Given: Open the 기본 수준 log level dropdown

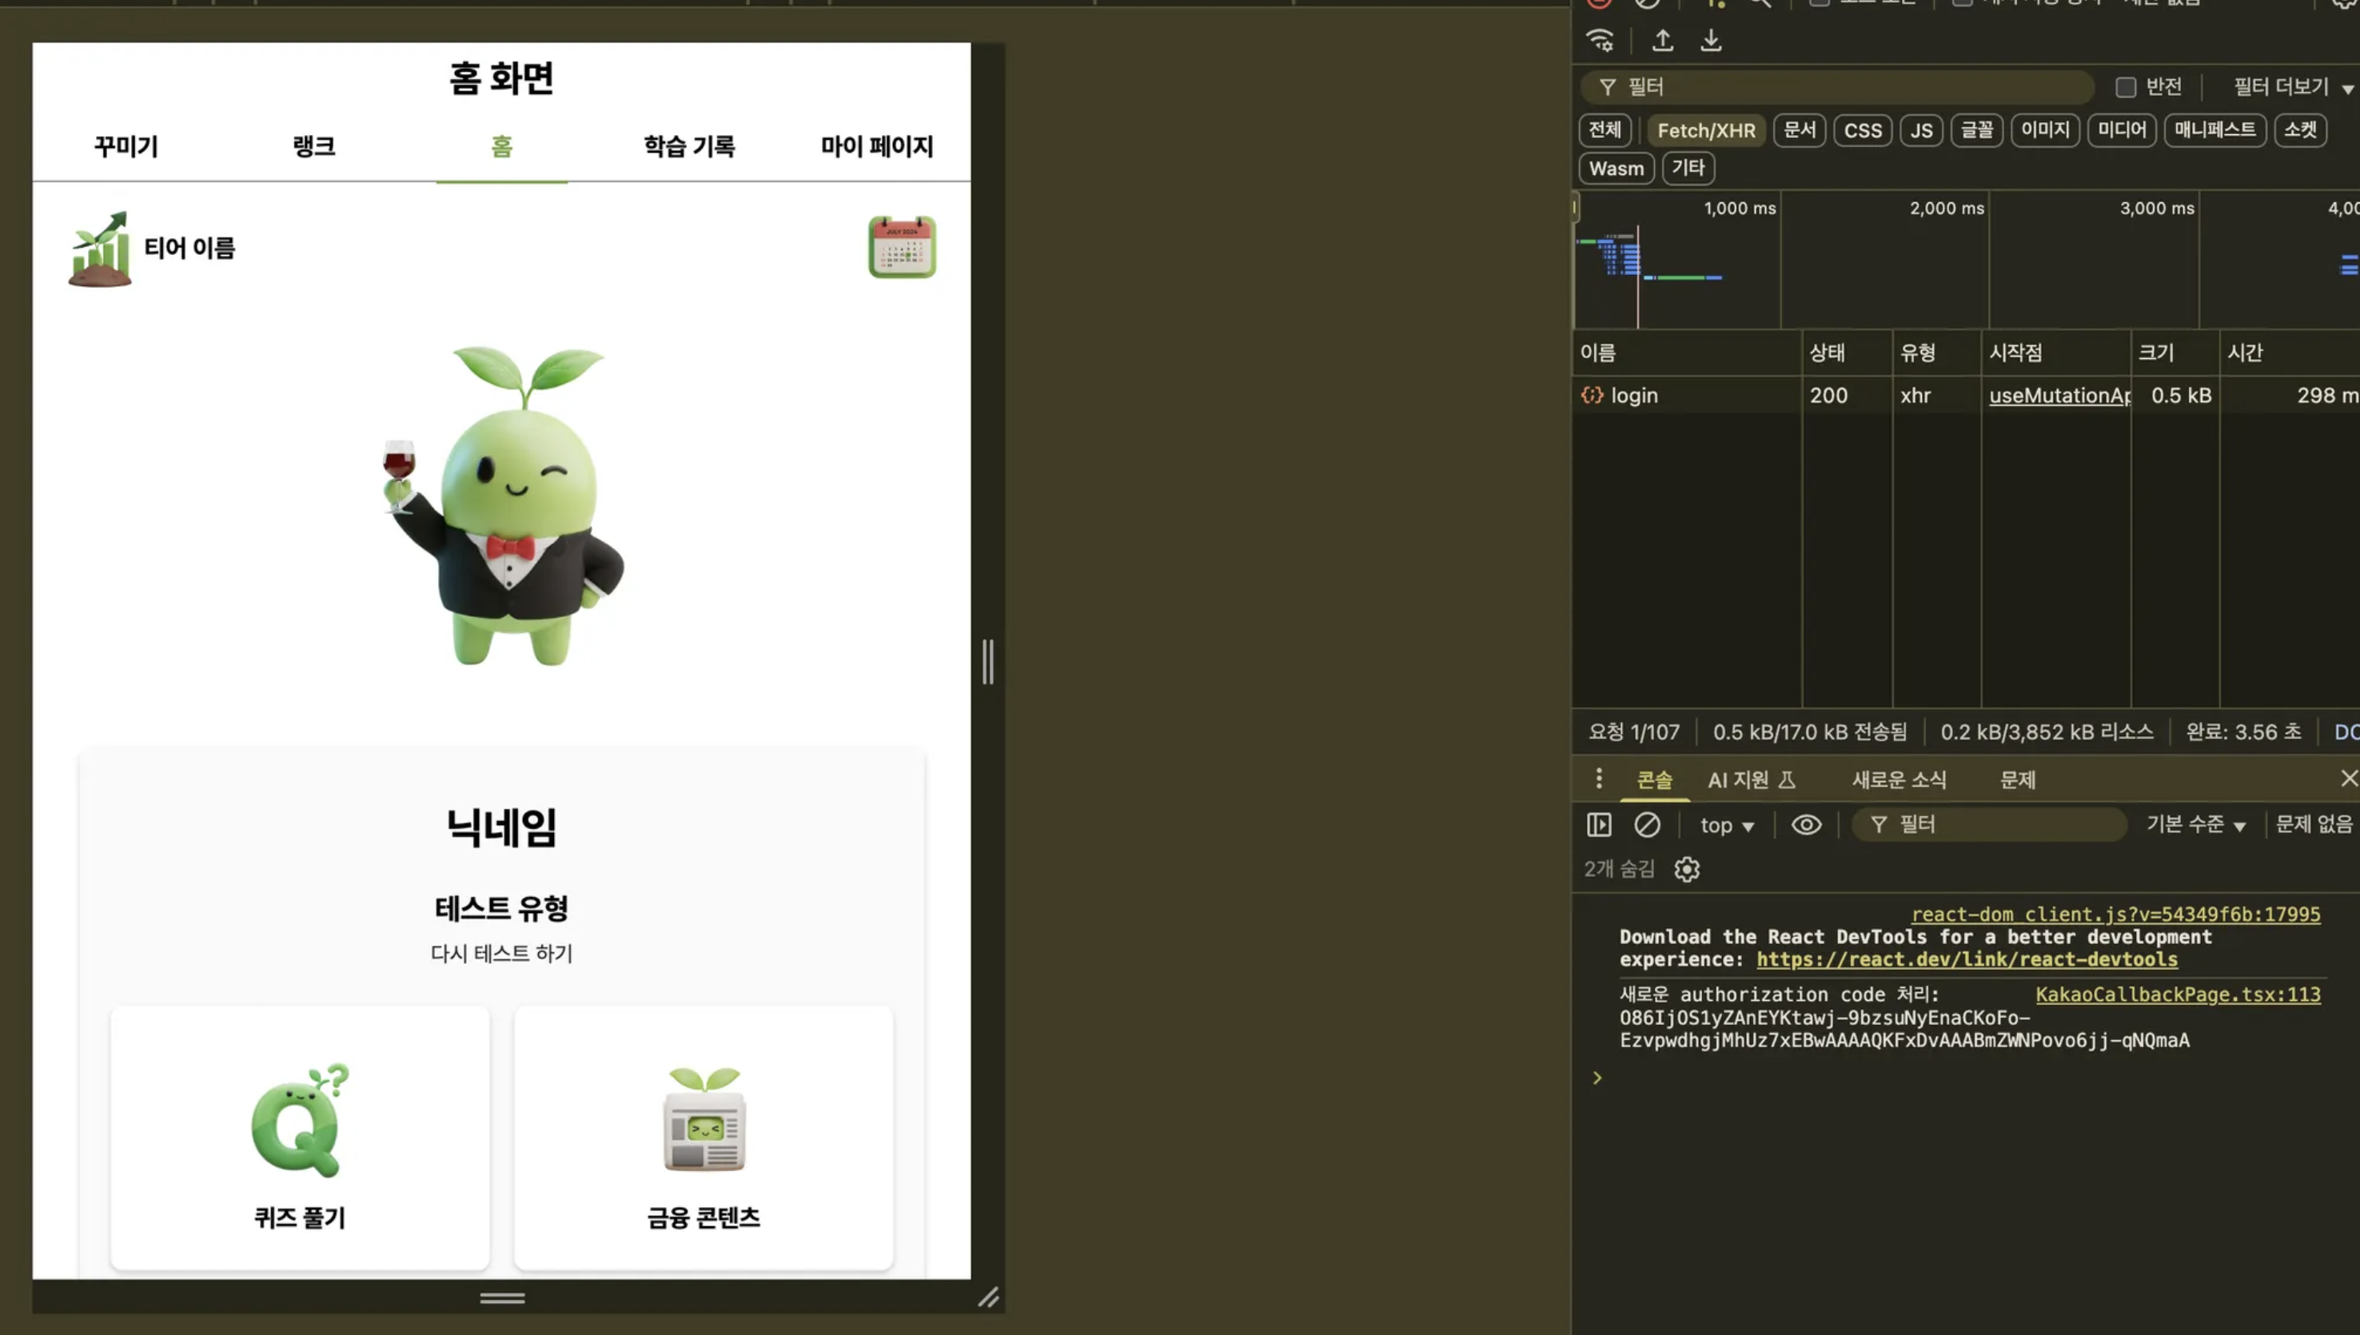Looking at the screenshot, I should click(2195, 824).
